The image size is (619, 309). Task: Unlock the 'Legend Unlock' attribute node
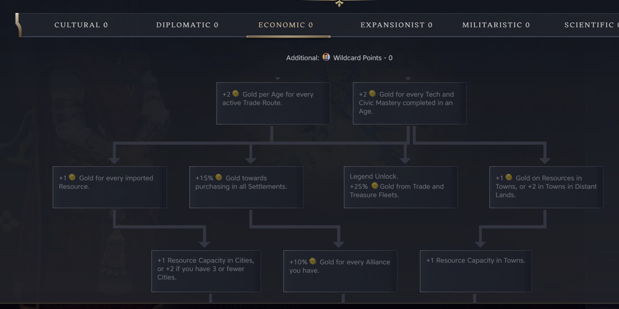[400, 187]
